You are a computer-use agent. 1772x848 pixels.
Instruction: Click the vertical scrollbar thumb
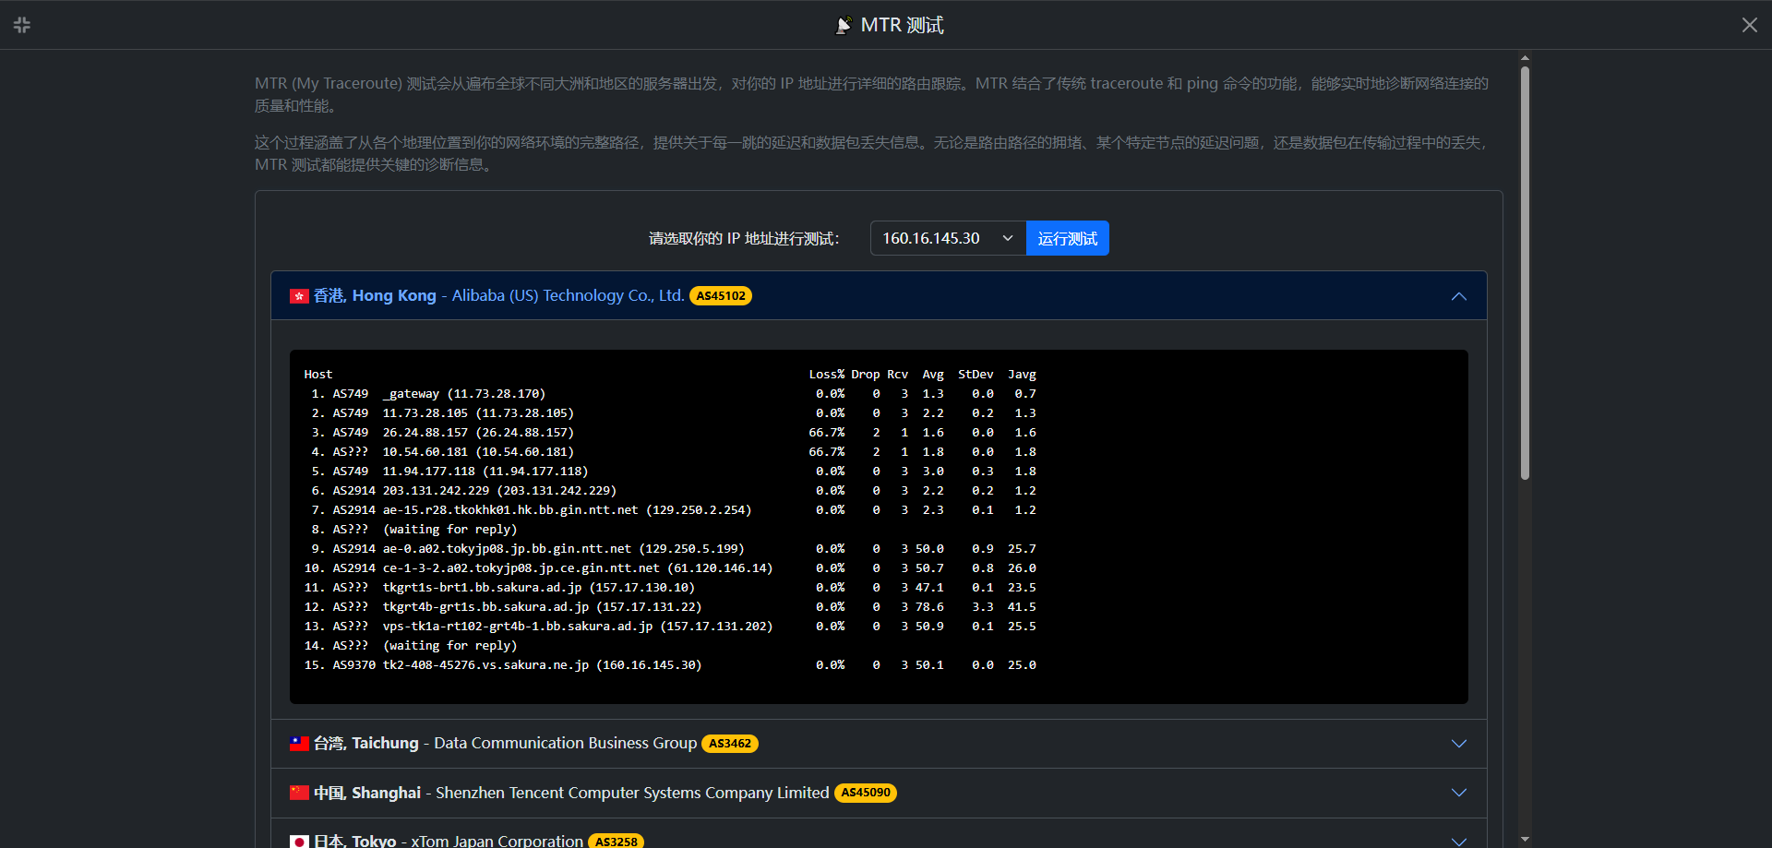tap(1525, 272)
